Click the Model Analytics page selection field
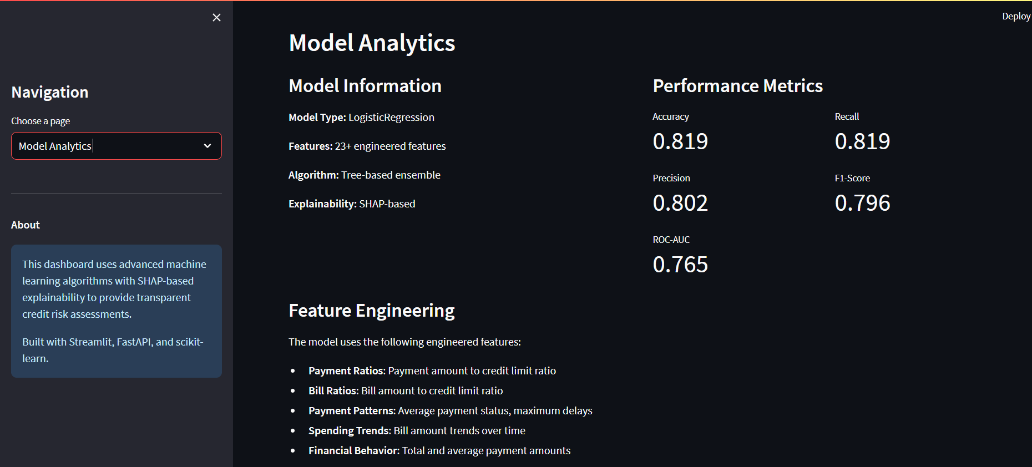Image resolution: width=1032 pixels, height=467 pixels. pos(105,146)
